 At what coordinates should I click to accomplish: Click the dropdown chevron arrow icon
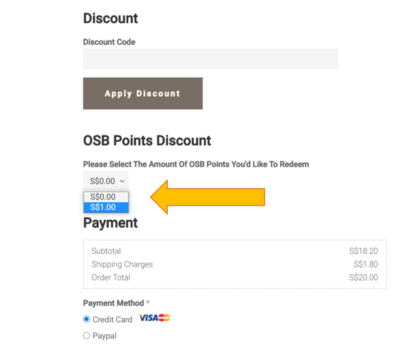point(122,182)
